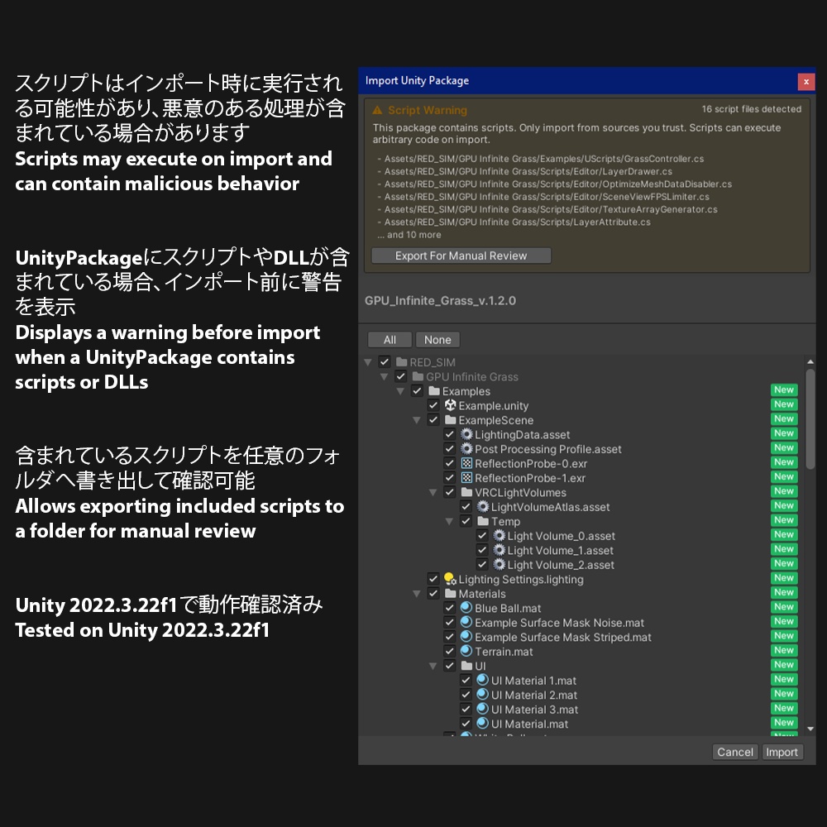Click the RED_SIM folder icon
Screen dimensions: 827x827
point(402,362)
